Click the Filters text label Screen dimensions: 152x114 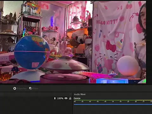[35, 88]
